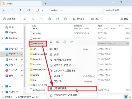
Task: Choose 管理者として実行 from the context menu
Action: tap(72, 60)
